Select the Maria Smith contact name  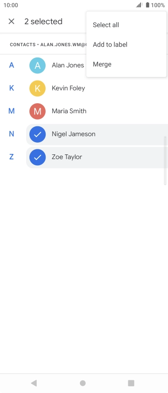coord(69,111)
